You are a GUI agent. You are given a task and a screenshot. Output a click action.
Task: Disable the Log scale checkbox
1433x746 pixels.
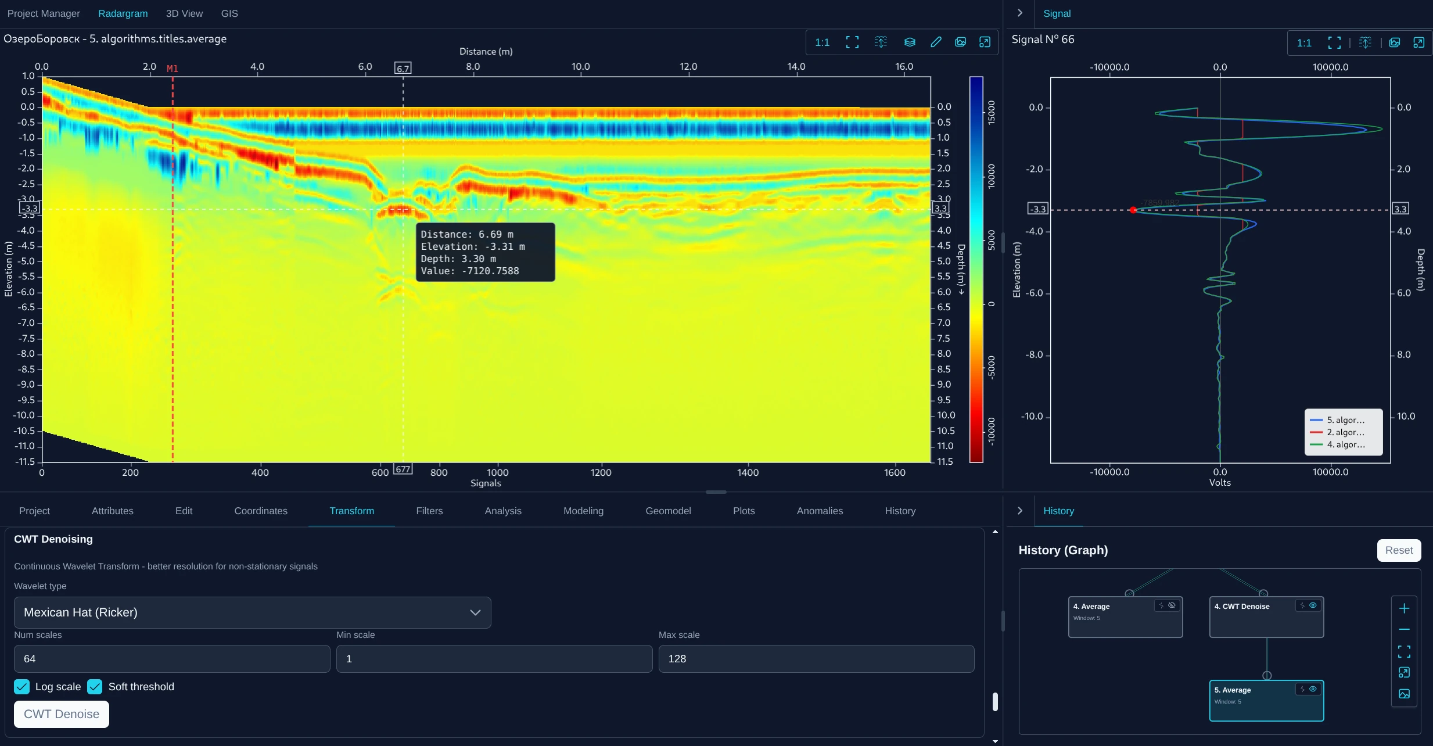tap(21, 686)
